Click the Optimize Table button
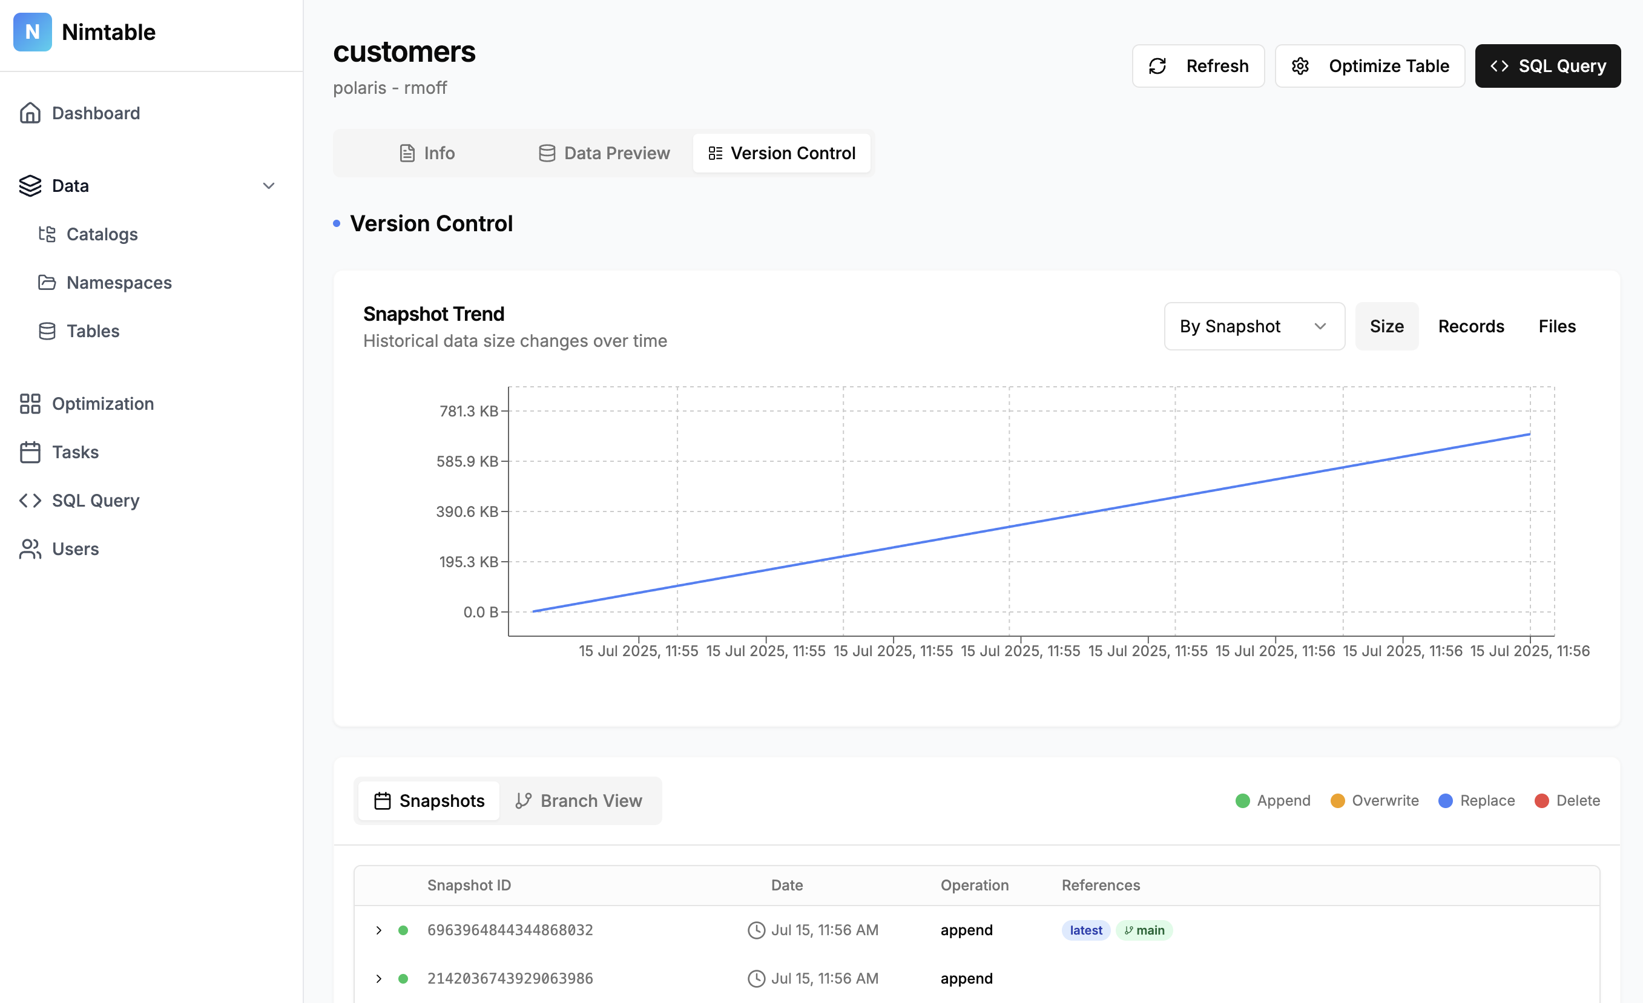 coord(1369,66)
